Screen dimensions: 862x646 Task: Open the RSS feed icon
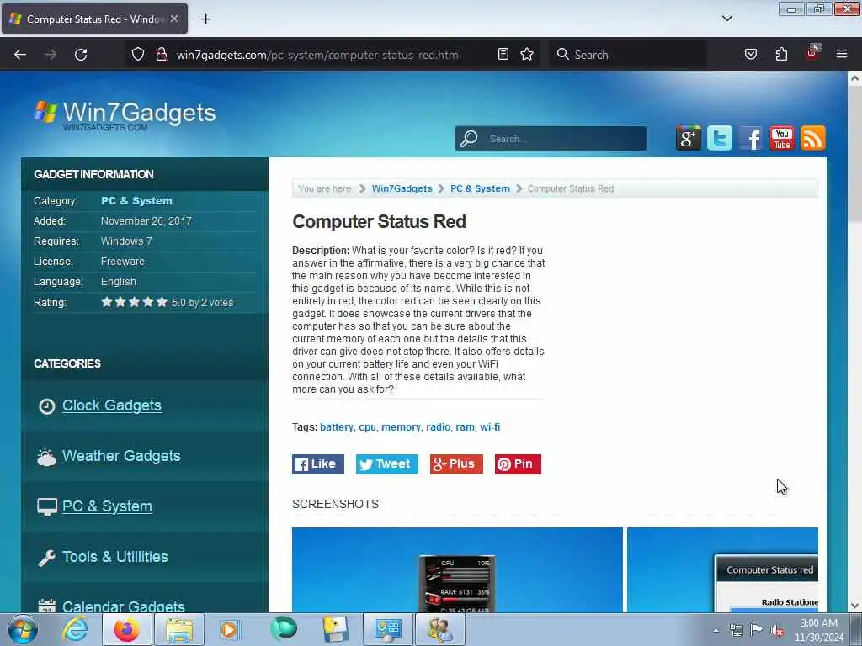(813, 138)
